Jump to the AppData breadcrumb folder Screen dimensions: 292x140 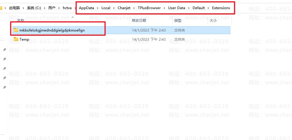[86, 8]
